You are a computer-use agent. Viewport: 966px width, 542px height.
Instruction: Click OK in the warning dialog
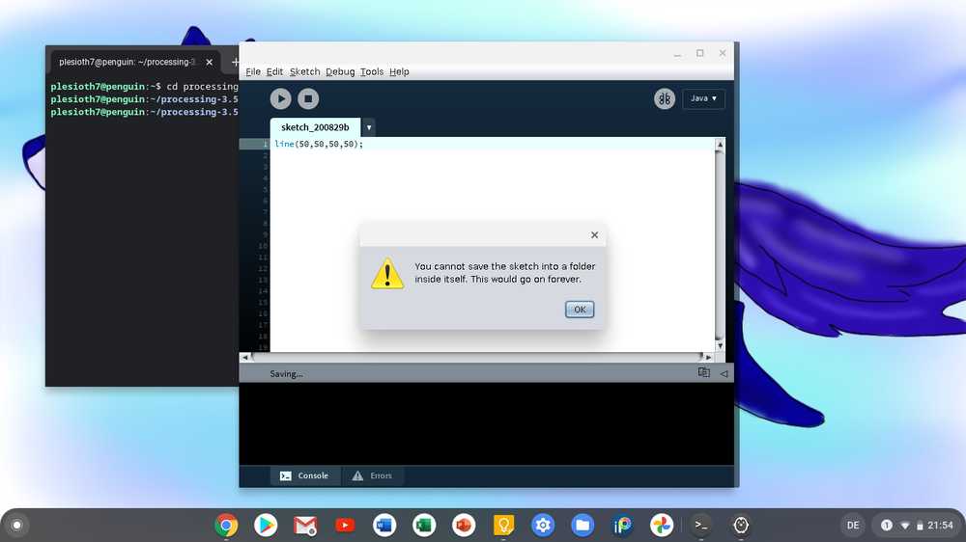(580, 310)
